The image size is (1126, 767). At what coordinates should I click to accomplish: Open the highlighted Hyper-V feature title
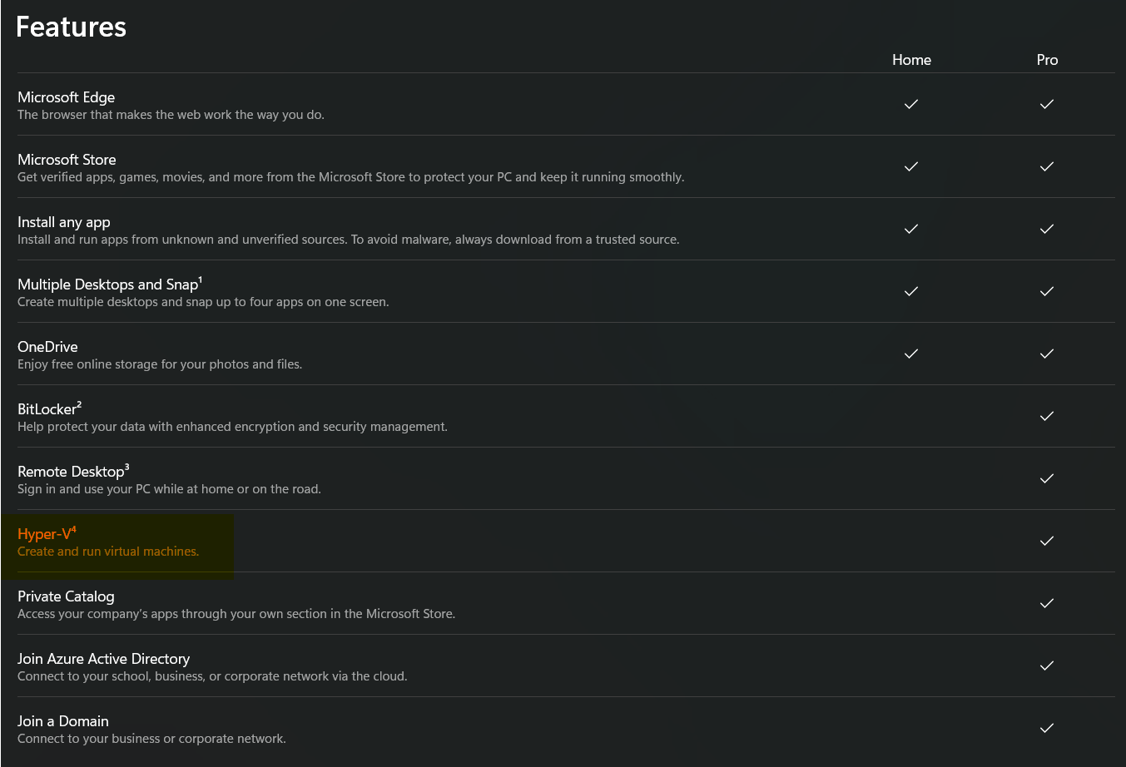pyautogui.click(x=44, y=535)
